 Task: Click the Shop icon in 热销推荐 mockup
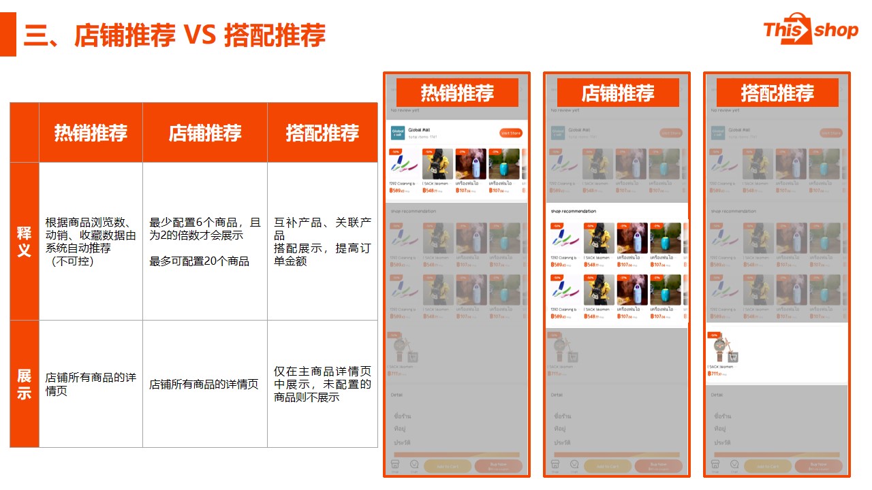pyautogui.click(x=394, y=465)
